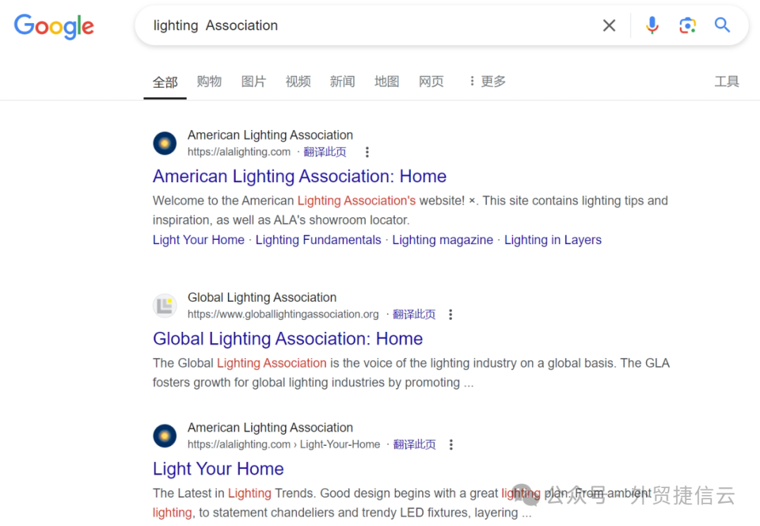Translate globallightingassociation.org page via 翻译此页
Screen dimensions: 760x526
(x=414, y=314)
